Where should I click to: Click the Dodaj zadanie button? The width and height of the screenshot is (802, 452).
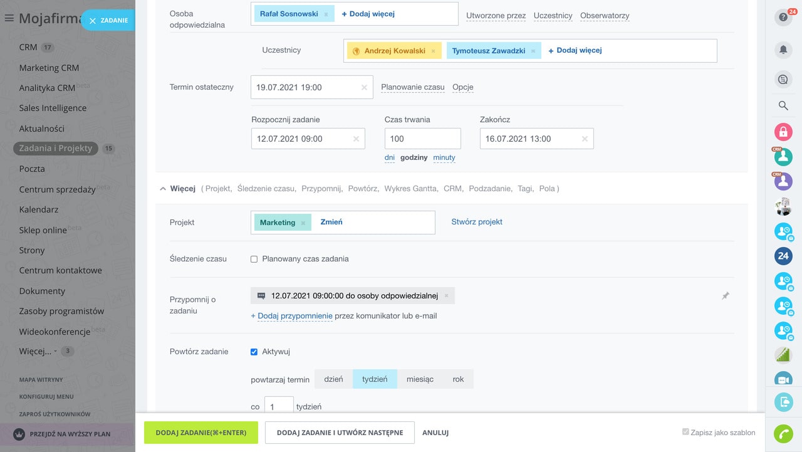click(200, 433)
